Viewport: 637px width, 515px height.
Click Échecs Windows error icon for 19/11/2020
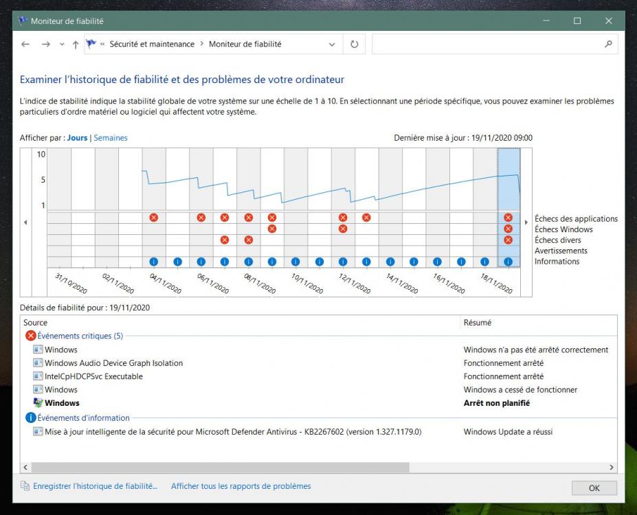pos(508,229)
